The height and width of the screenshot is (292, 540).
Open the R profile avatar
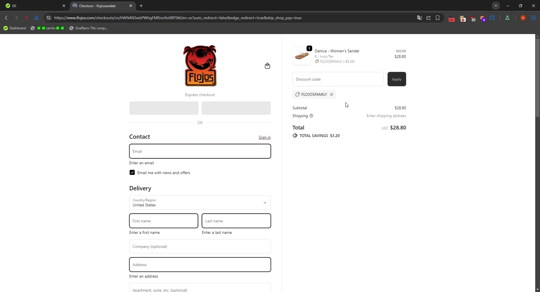coord(523,18)
